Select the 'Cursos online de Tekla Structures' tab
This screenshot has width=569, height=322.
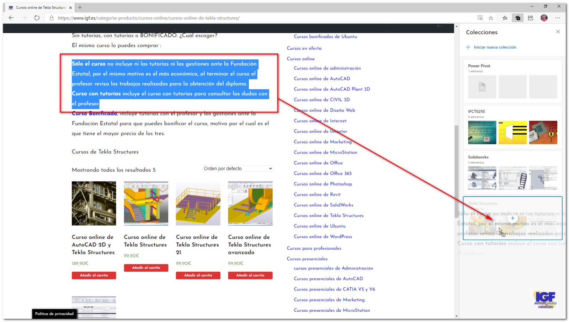point(40,7)
